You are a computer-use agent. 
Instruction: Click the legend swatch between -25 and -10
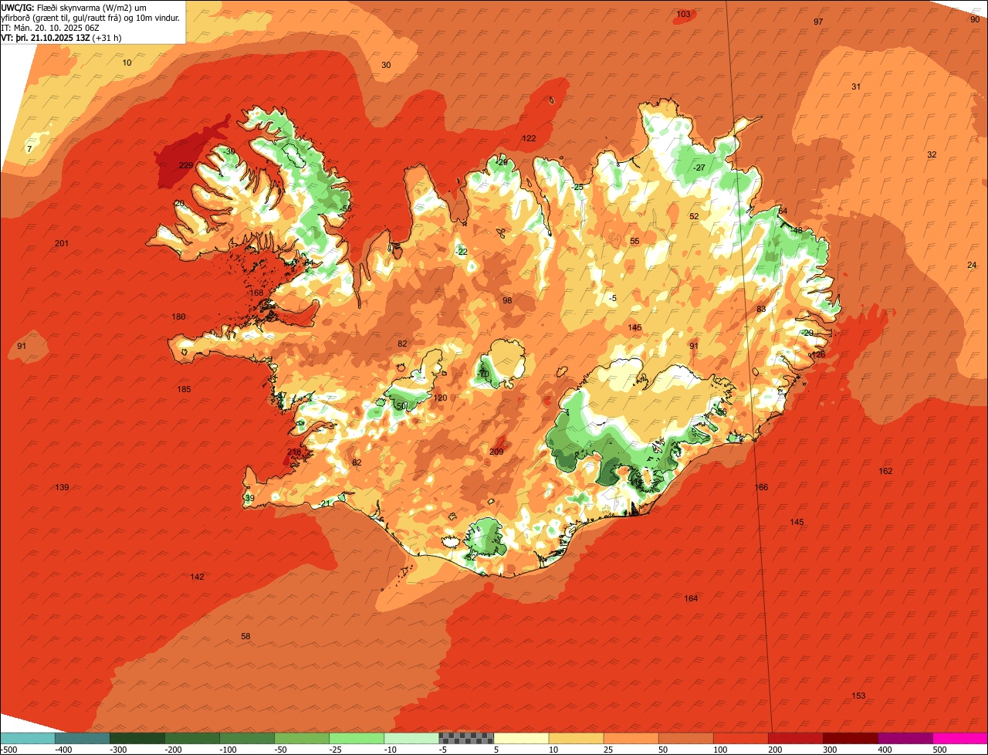click(x=357, y=738)
